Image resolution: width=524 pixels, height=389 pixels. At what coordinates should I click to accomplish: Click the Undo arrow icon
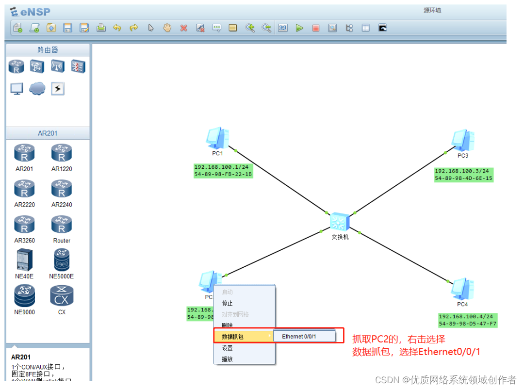(117, 28)
